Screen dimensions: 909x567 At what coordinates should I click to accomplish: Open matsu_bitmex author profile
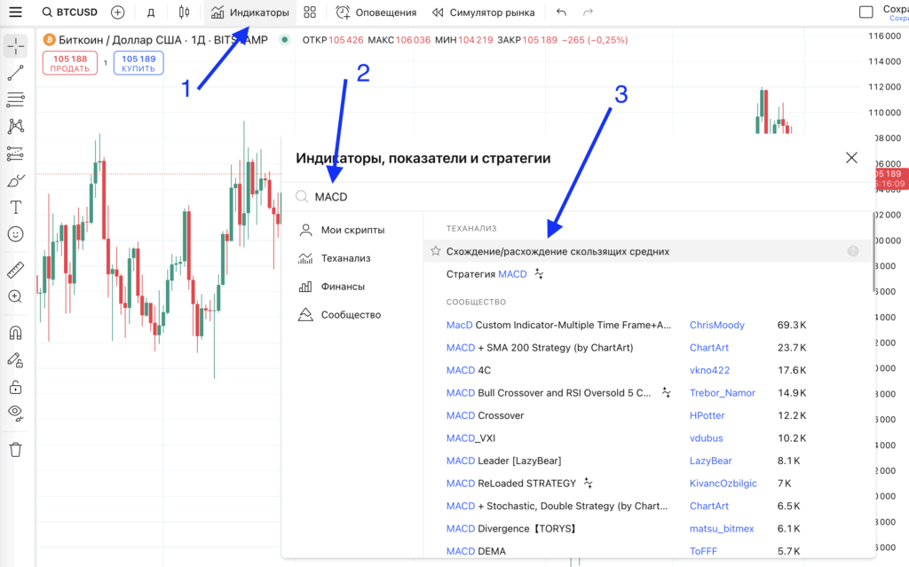click(x=722, y=529)
